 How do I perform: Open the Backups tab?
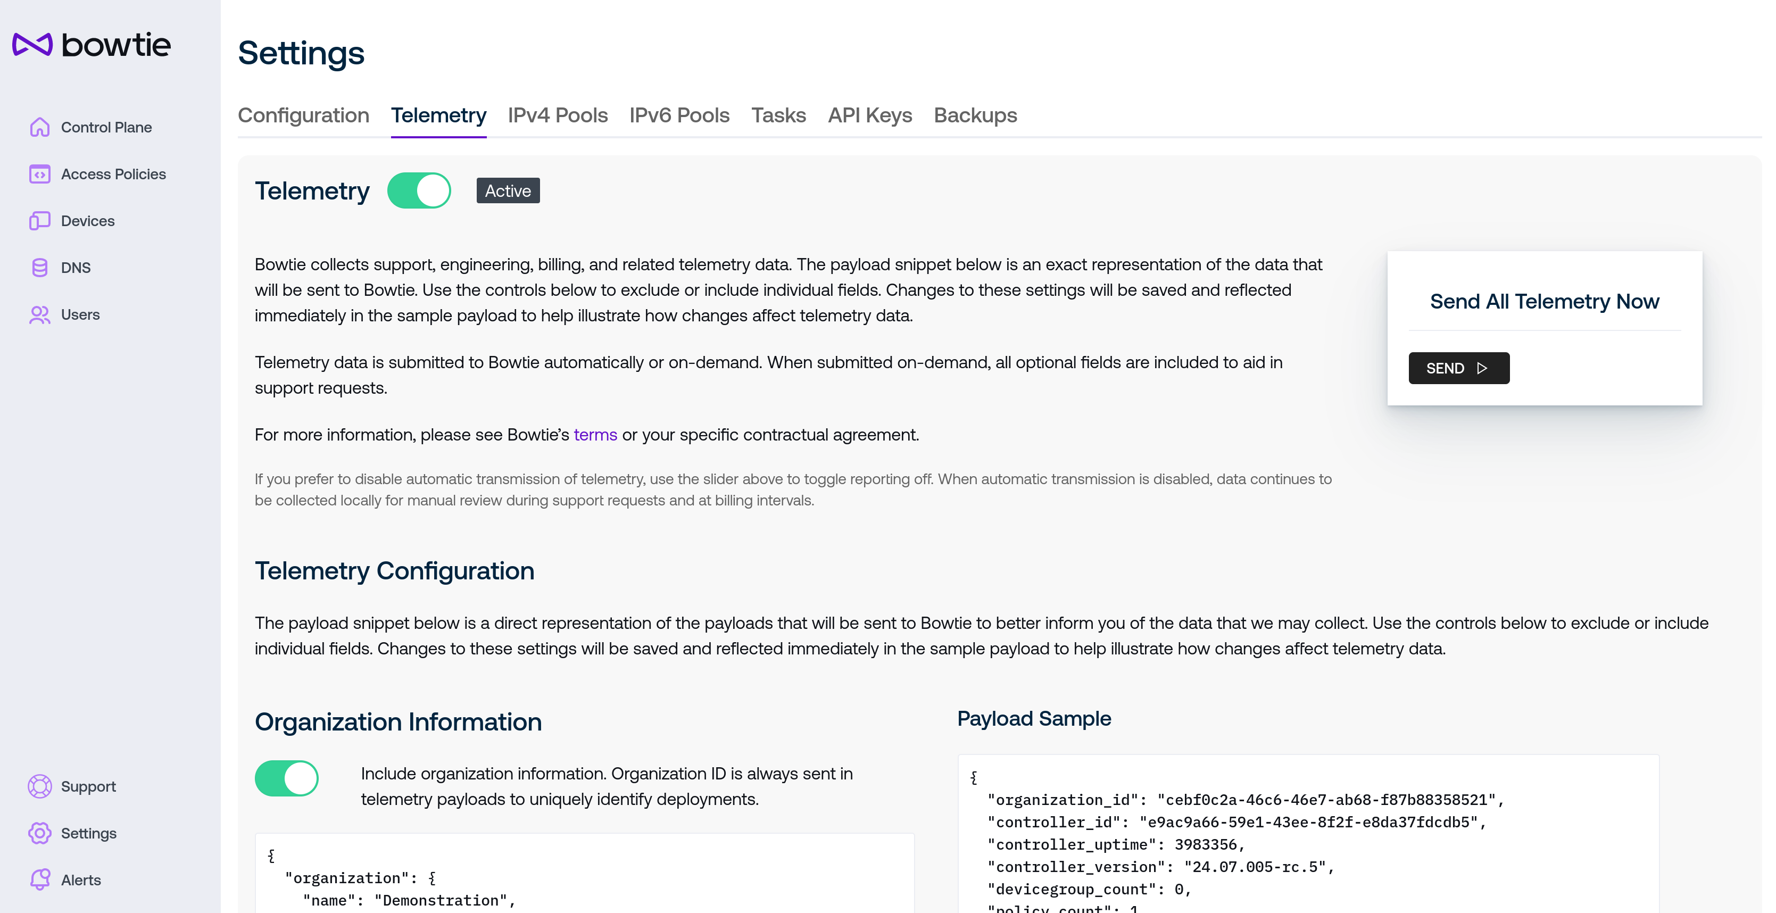click(975, 115)
